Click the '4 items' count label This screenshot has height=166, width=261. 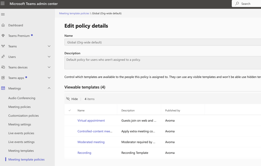pyautogui.click(x=90, y=99)
